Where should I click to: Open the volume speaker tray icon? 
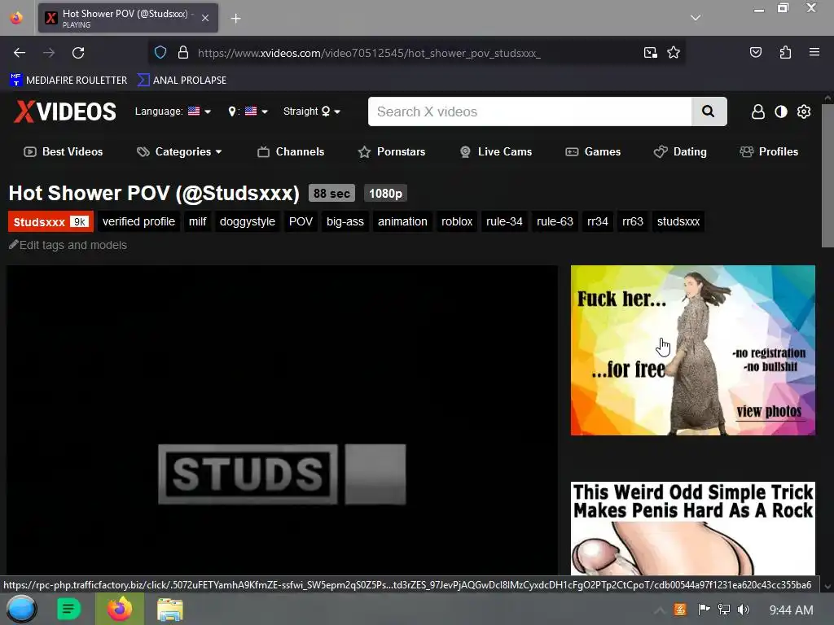744,610
